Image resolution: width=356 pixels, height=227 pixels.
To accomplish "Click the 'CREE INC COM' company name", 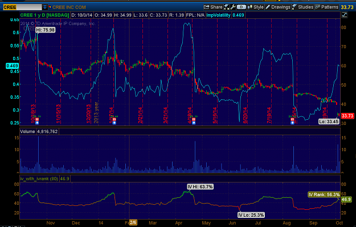I will click(x=69, y=7).
